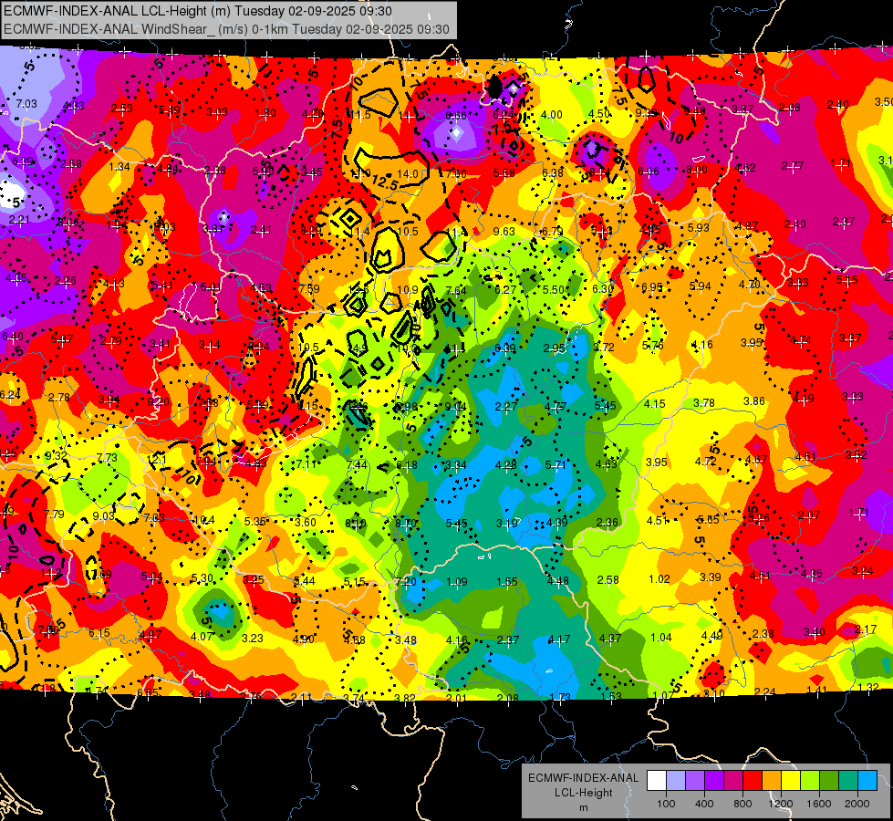Click the 2.27 value in the blue area
Image resolution: width=893 pixels, height=821 pixels.
tap(505, 407)
